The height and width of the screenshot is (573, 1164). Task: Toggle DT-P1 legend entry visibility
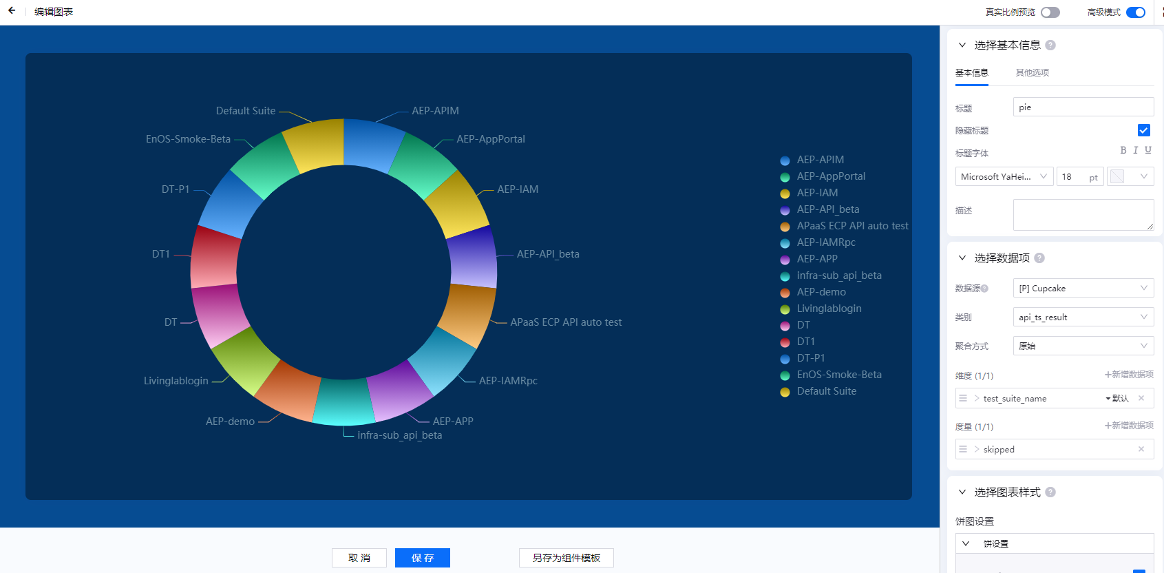coord(803,358)
